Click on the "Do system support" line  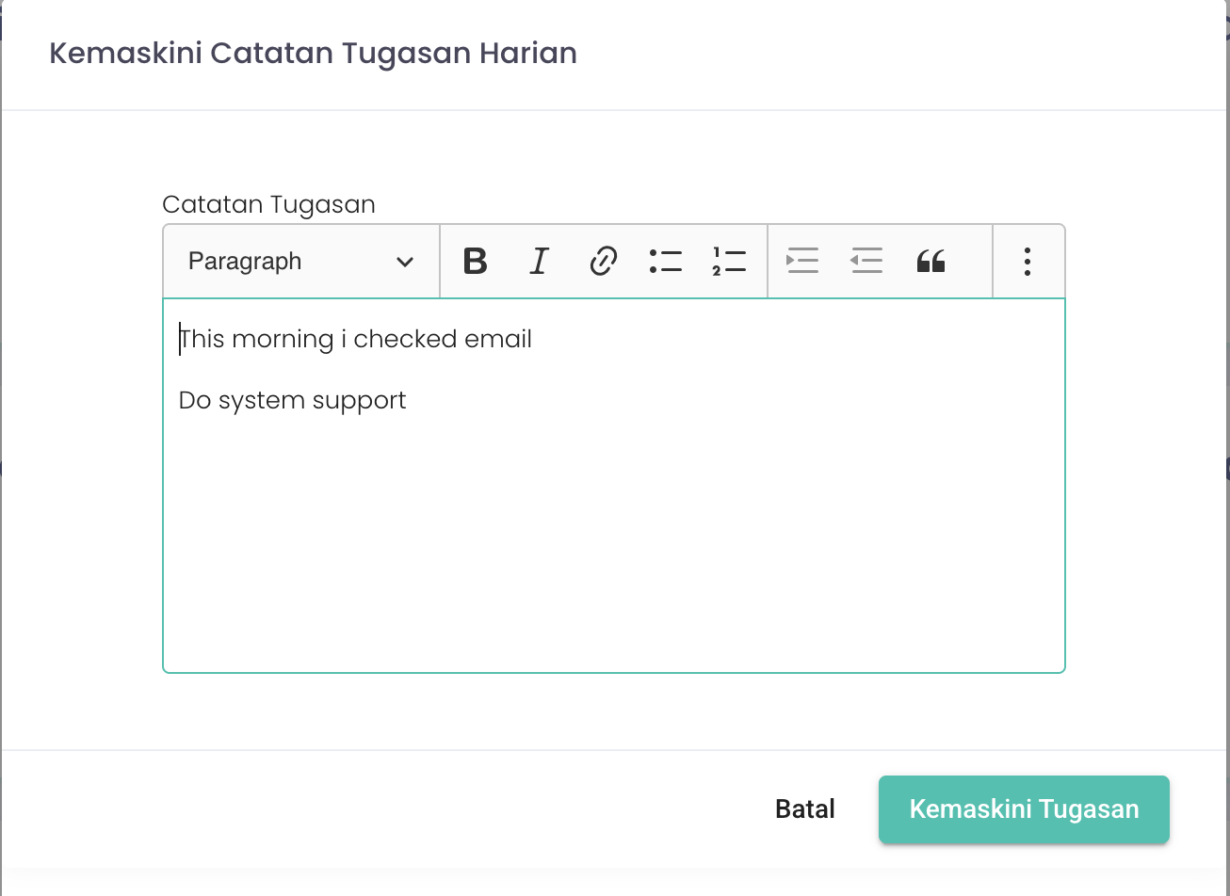click(292, 400)
